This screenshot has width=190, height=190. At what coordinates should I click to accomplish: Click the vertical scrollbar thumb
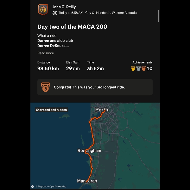pos(158,16)
